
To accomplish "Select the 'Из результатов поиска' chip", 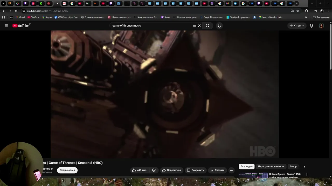I will coord(271,166).
